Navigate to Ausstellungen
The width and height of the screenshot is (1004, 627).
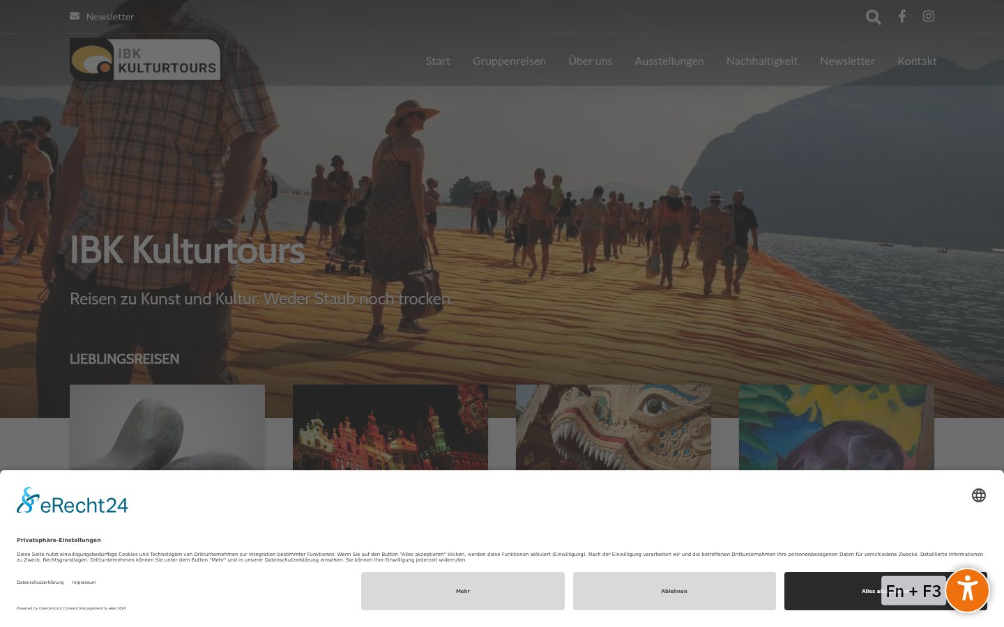tap(669, 61)
